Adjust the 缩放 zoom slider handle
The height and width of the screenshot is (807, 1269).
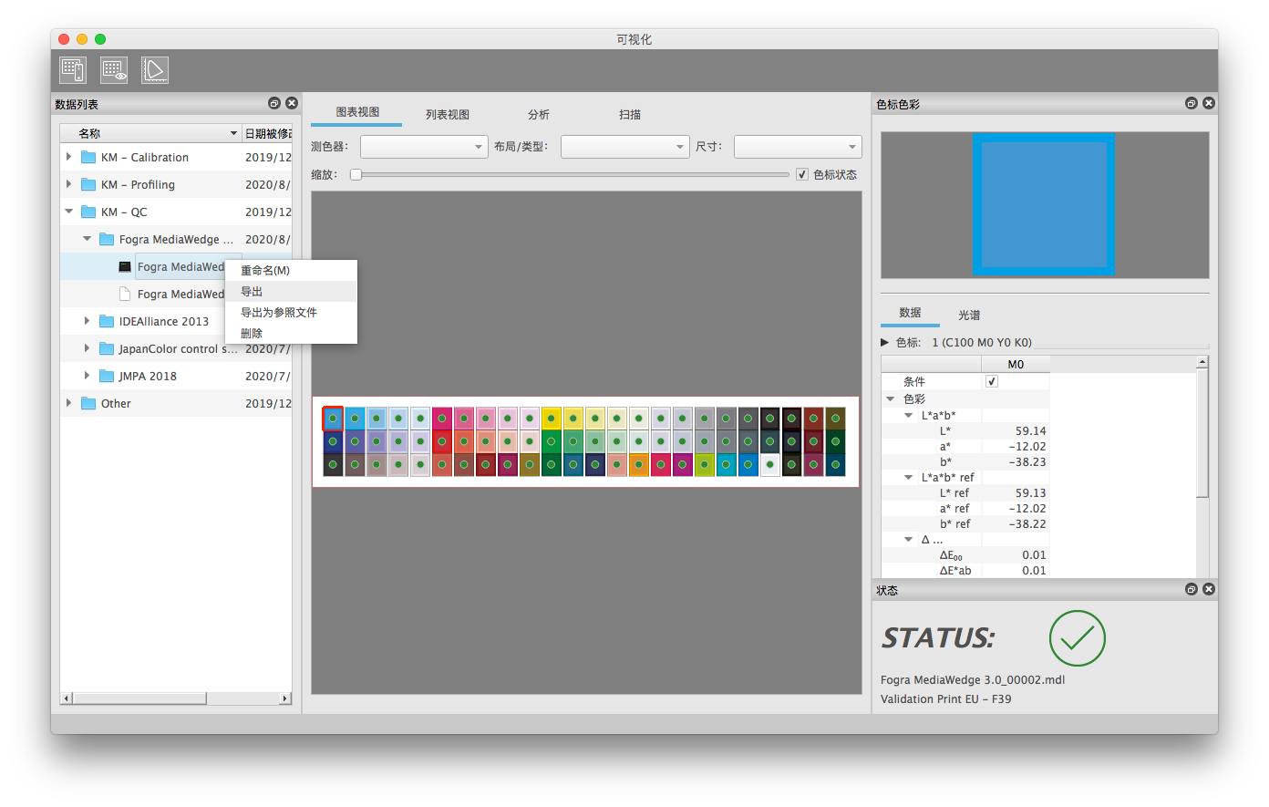356,174
